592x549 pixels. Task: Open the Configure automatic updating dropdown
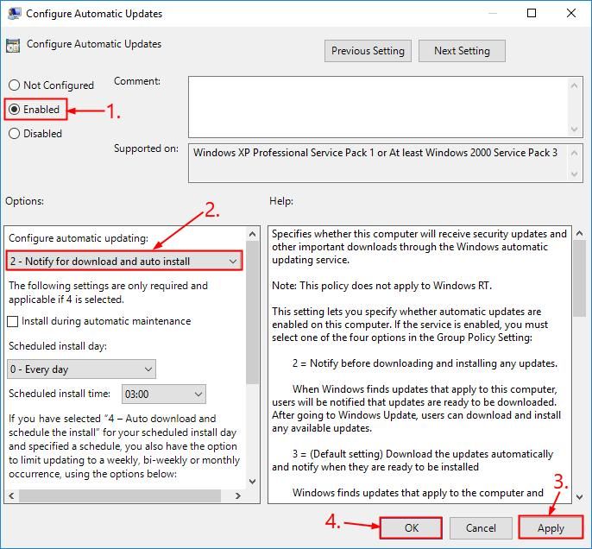pyautogui.click(x=124, y=261)
